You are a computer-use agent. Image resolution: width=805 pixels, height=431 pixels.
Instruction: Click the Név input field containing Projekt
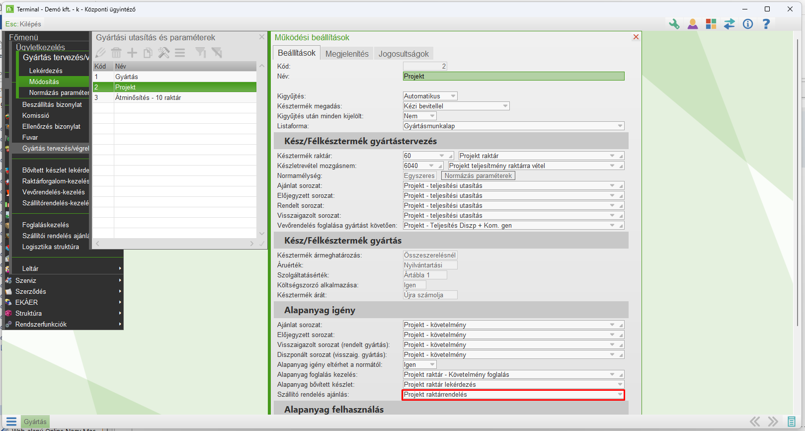[x=513, y=76]
